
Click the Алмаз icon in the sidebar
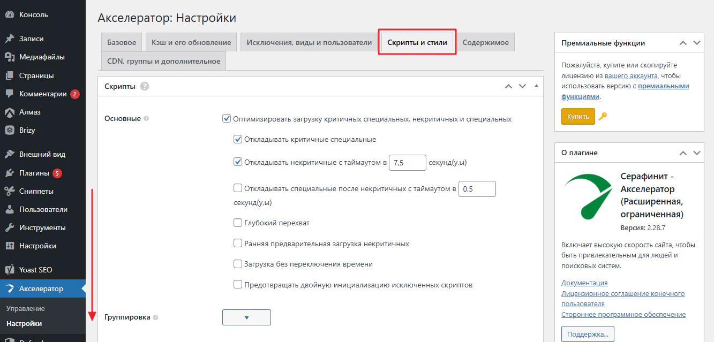coord(9,112)
